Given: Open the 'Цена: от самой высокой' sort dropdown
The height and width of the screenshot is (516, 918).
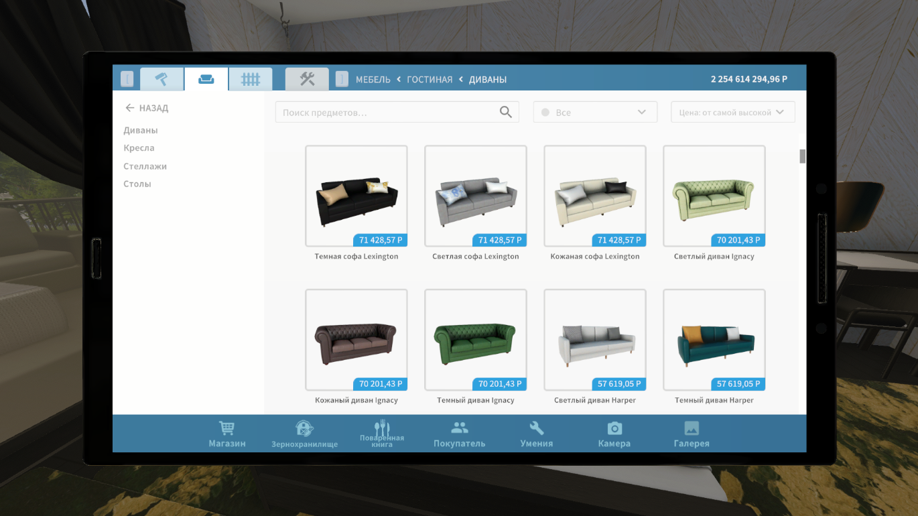Looking at the screenshot, I should 732,113.
